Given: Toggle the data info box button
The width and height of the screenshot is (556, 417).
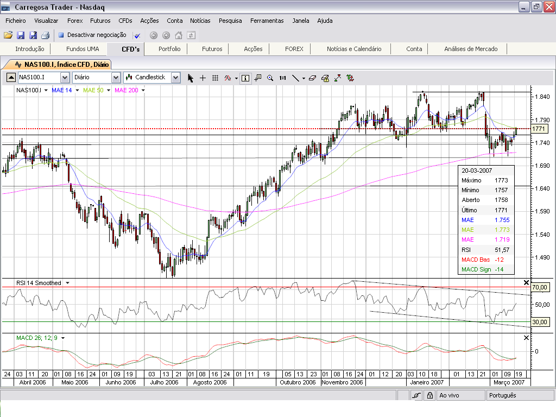Looking at the screenshot, I should click(245, 78).
